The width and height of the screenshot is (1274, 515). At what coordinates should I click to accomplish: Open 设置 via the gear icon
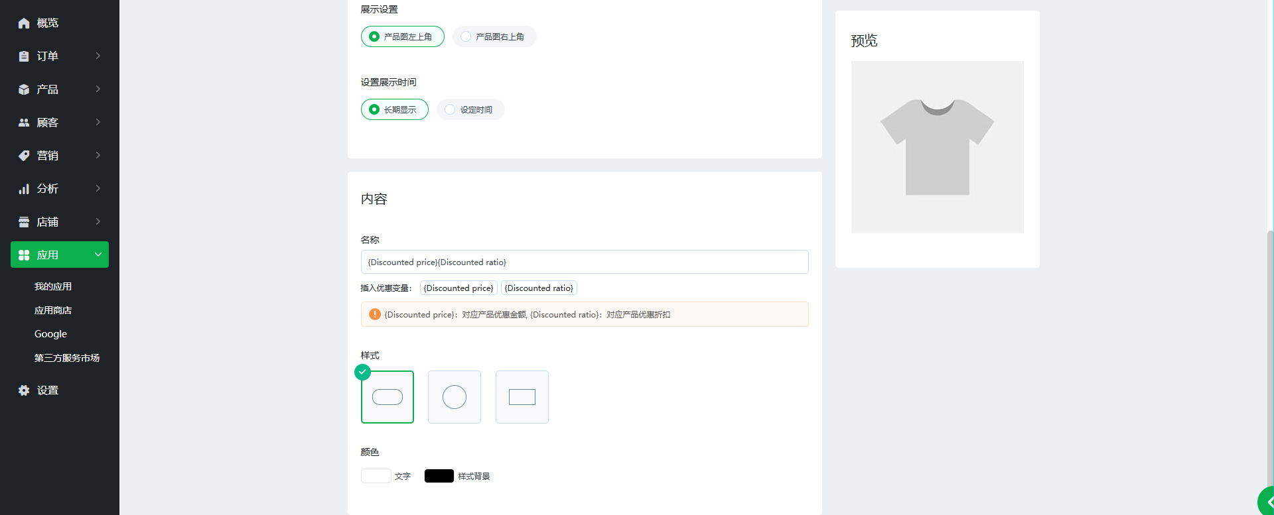tap(24, 390)
